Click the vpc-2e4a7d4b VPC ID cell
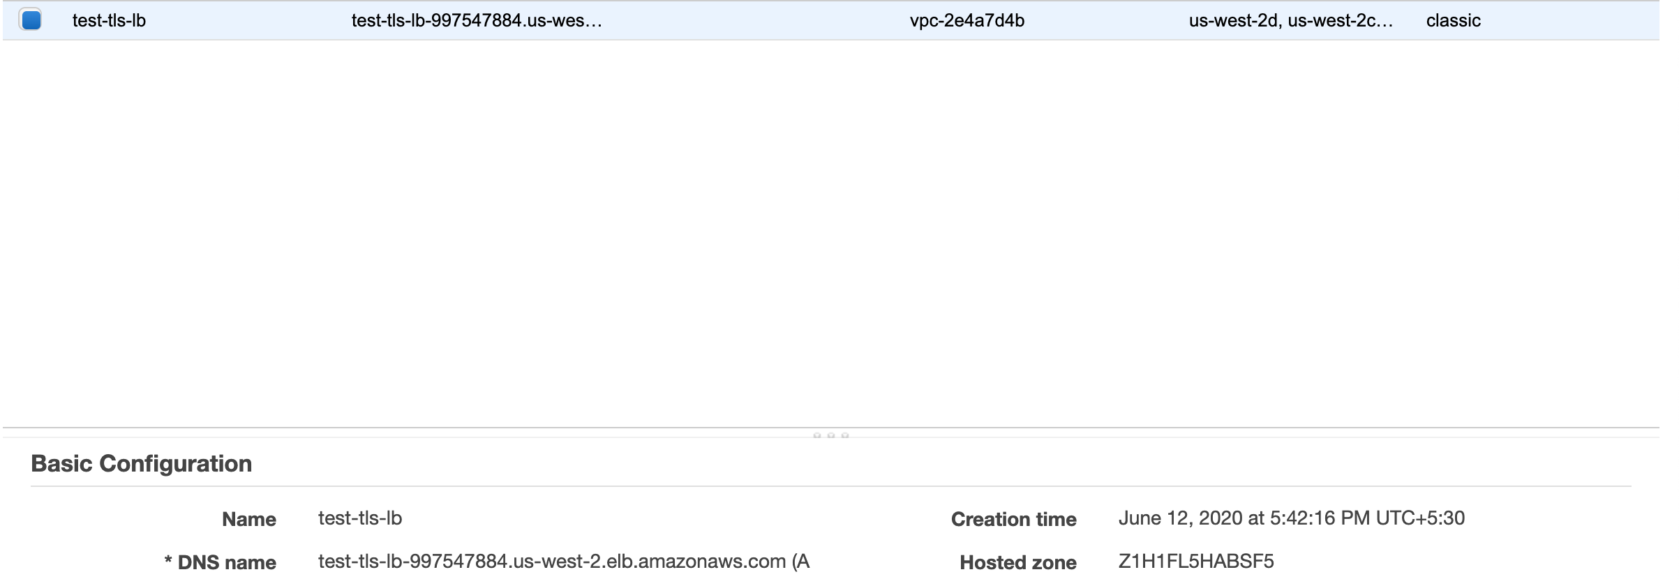This screenshot has width=1679, height=579. [967, 21]
